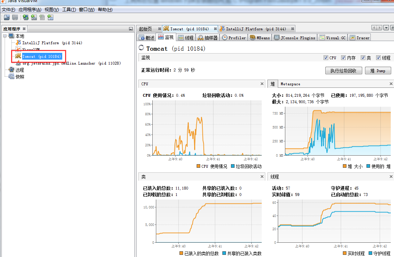This screenshot has width=394, height=257.
Task: Close the 线程 chart panel
Action: 391,177
